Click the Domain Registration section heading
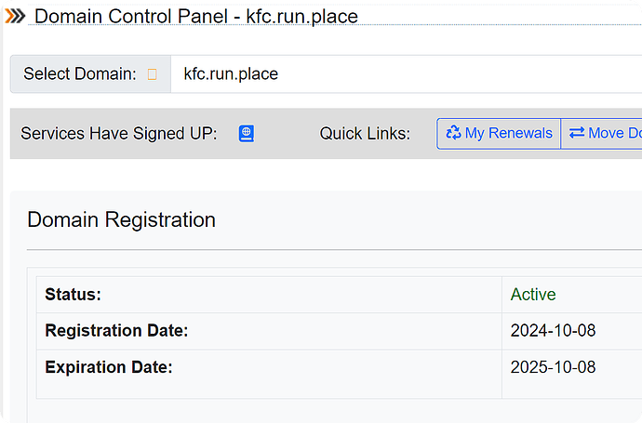 tap(121, 219)
